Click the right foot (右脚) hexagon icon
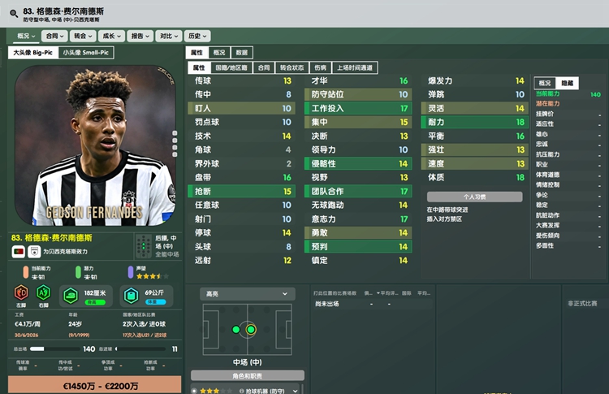This screenshot has height=394, width=609. [43, 292]
